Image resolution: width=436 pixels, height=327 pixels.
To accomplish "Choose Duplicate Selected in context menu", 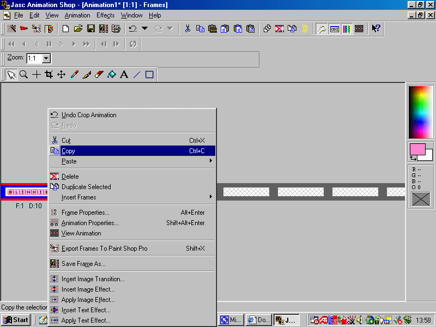I will [132, 187].
